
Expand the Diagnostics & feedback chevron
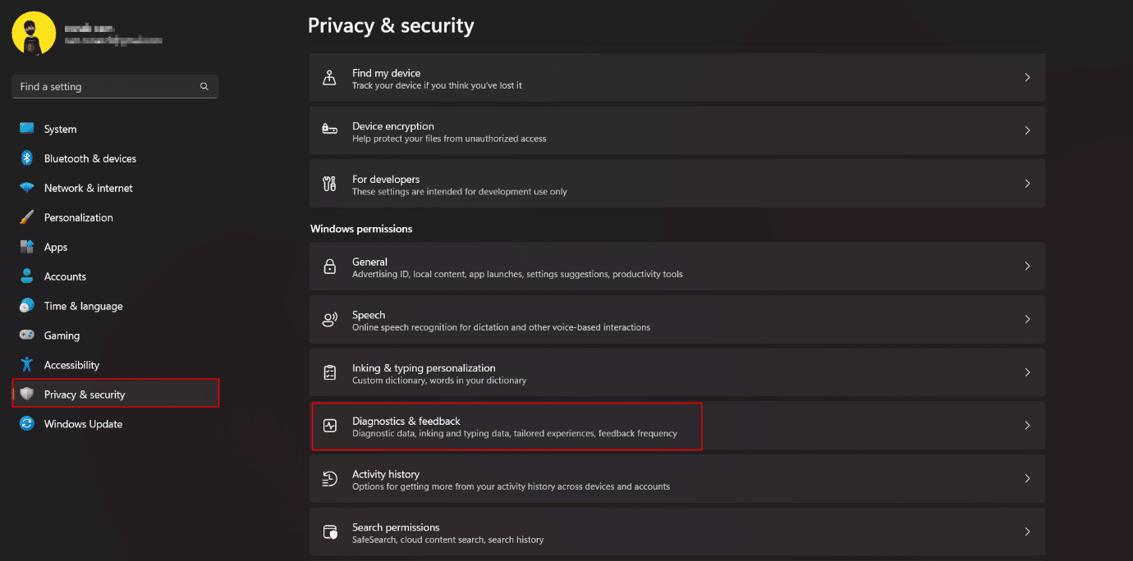1027,426
